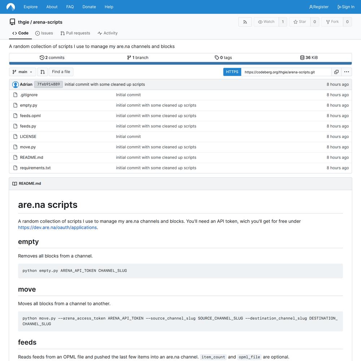Open the thgie owner link

tap(23, 22)
